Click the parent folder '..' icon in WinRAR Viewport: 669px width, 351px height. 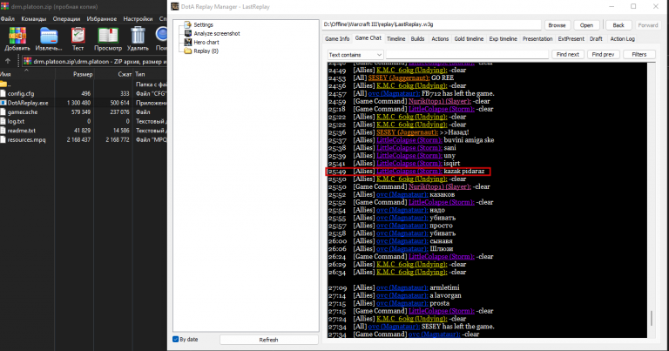[x=3, y=84]
